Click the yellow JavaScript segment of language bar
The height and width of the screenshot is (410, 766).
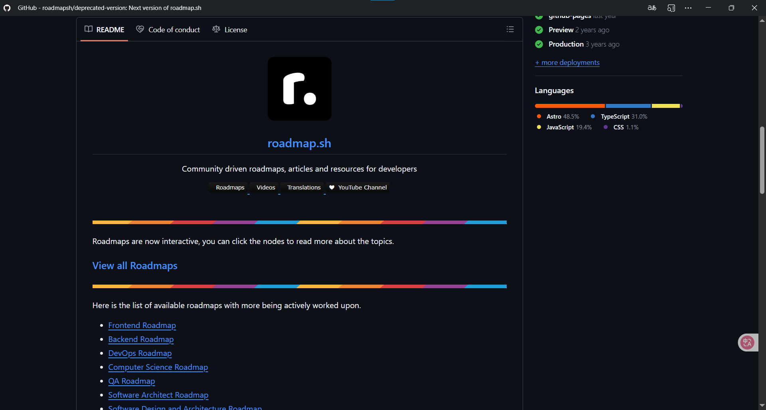point(665,106)
